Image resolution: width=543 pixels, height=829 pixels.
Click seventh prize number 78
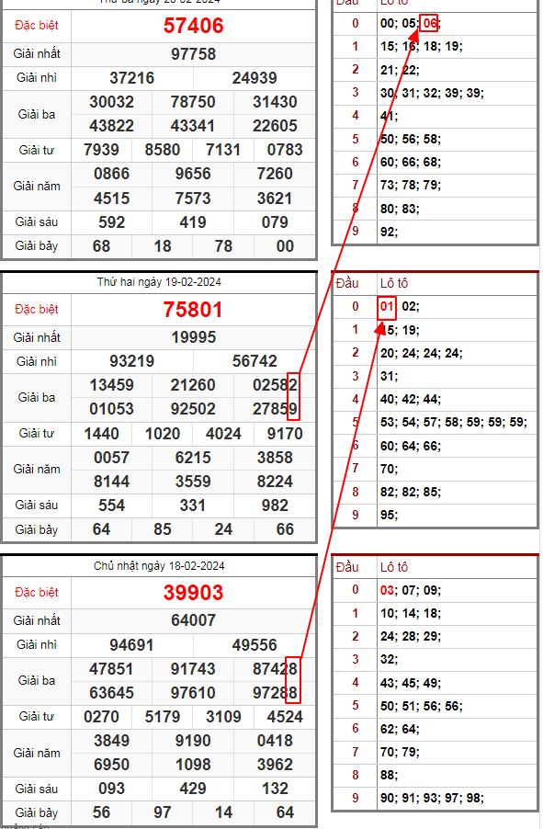pos(223,246)
